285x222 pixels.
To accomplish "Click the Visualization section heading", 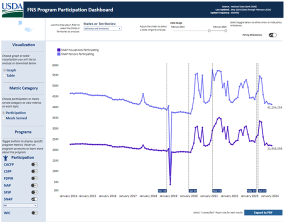I will point(23,44).
